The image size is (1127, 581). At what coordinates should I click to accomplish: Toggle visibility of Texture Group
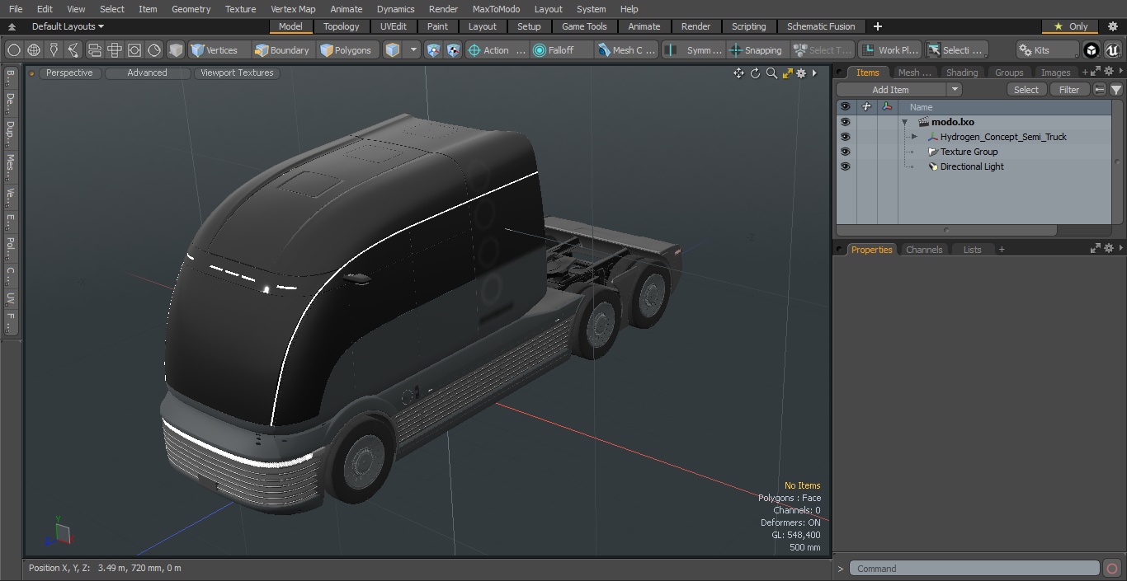click(845, 152)
